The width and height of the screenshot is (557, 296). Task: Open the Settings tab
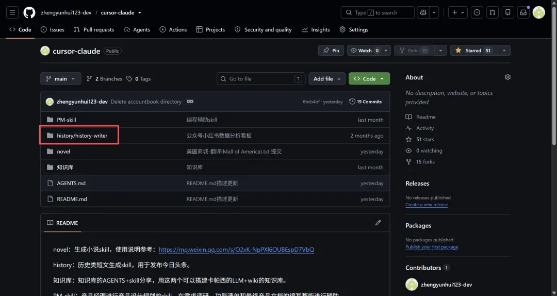click(x=354, y=29)
